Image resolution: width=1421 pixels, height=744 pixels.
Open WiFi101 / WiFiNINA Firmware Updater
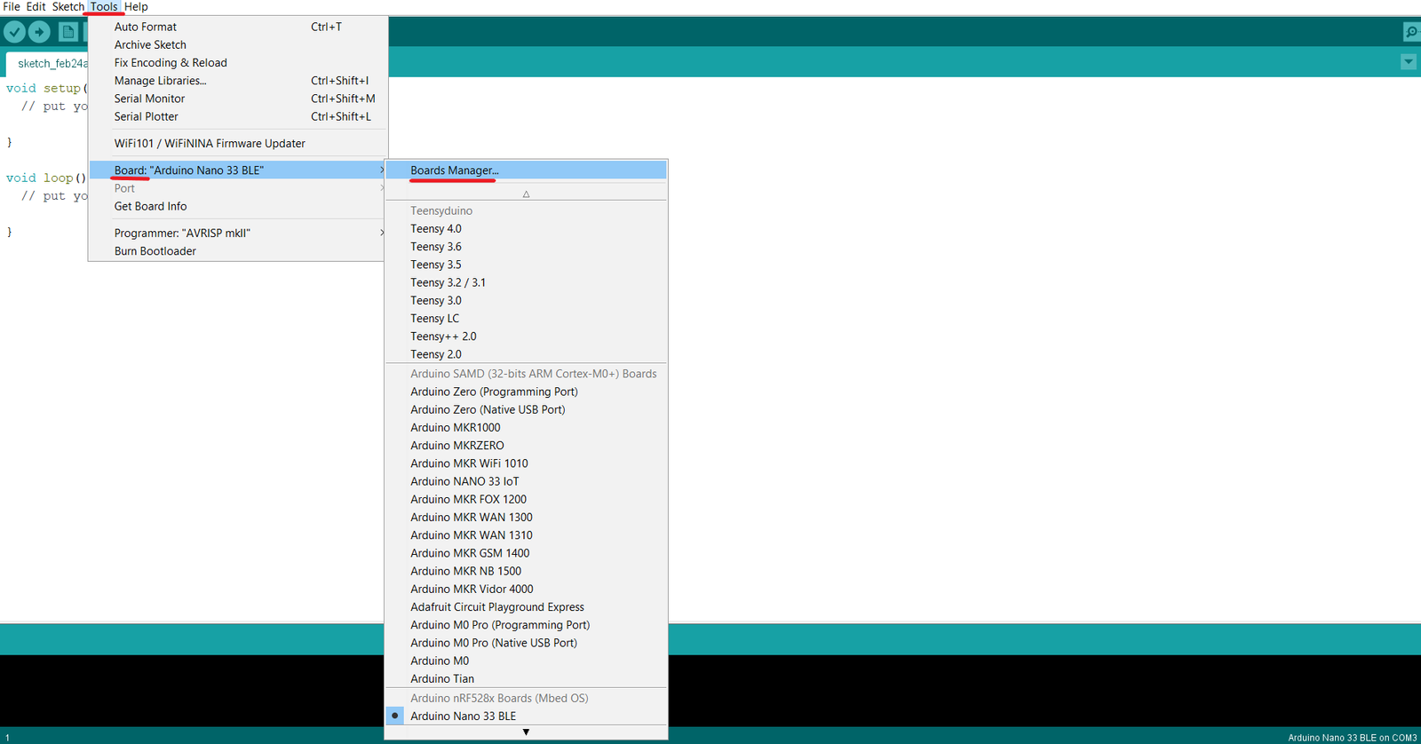(210, 144)
